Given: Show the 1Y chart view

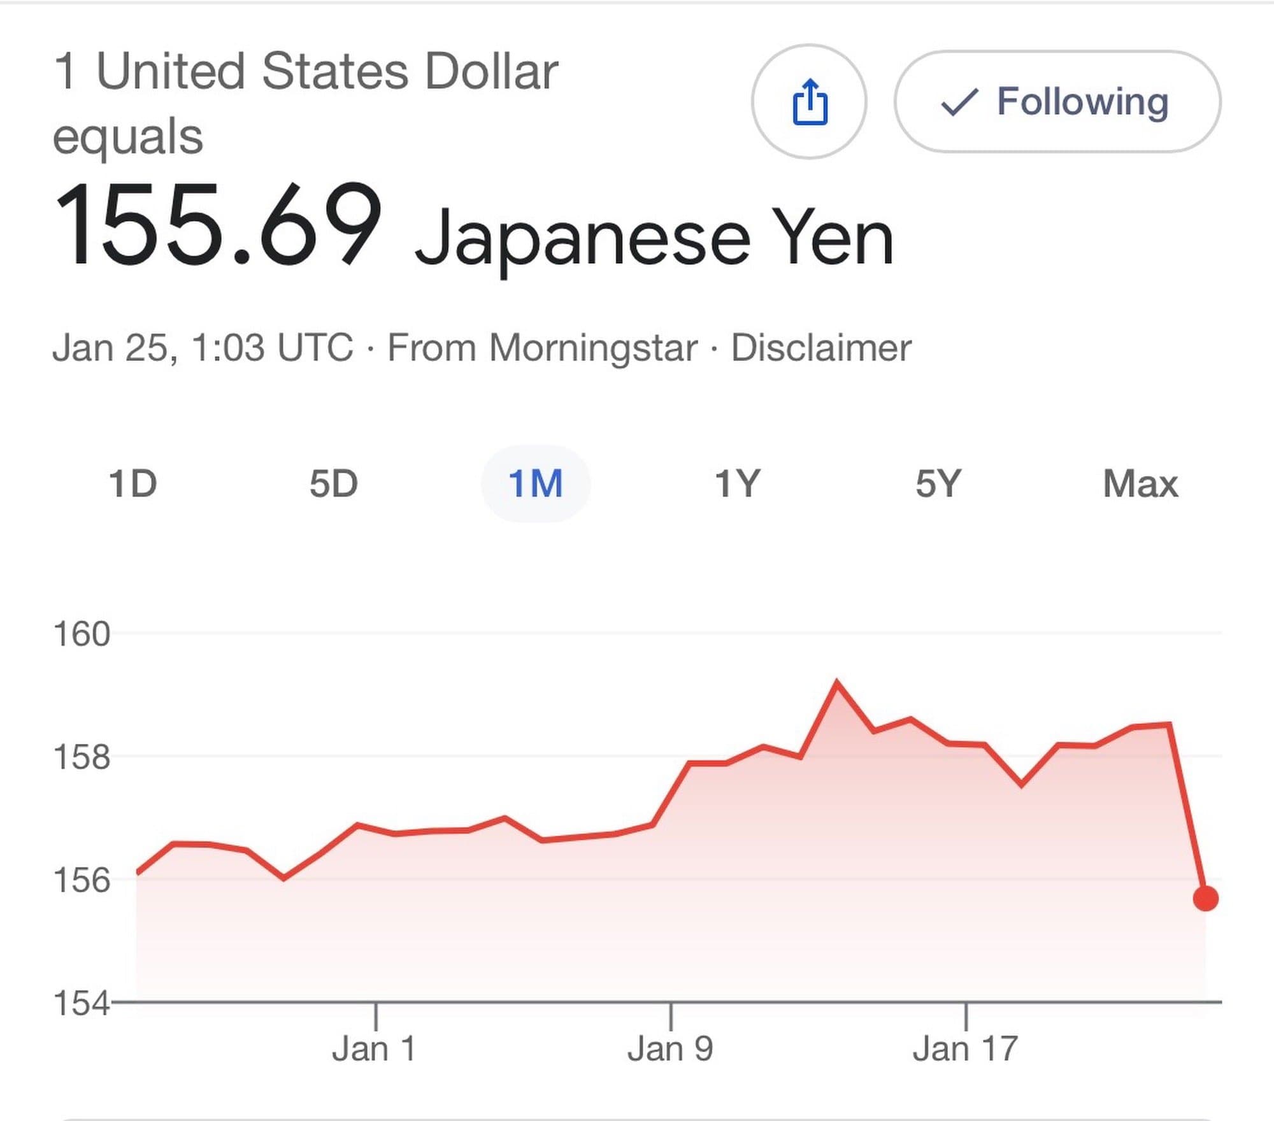Looking at the screenshot, I should click(x=737, y=483).
